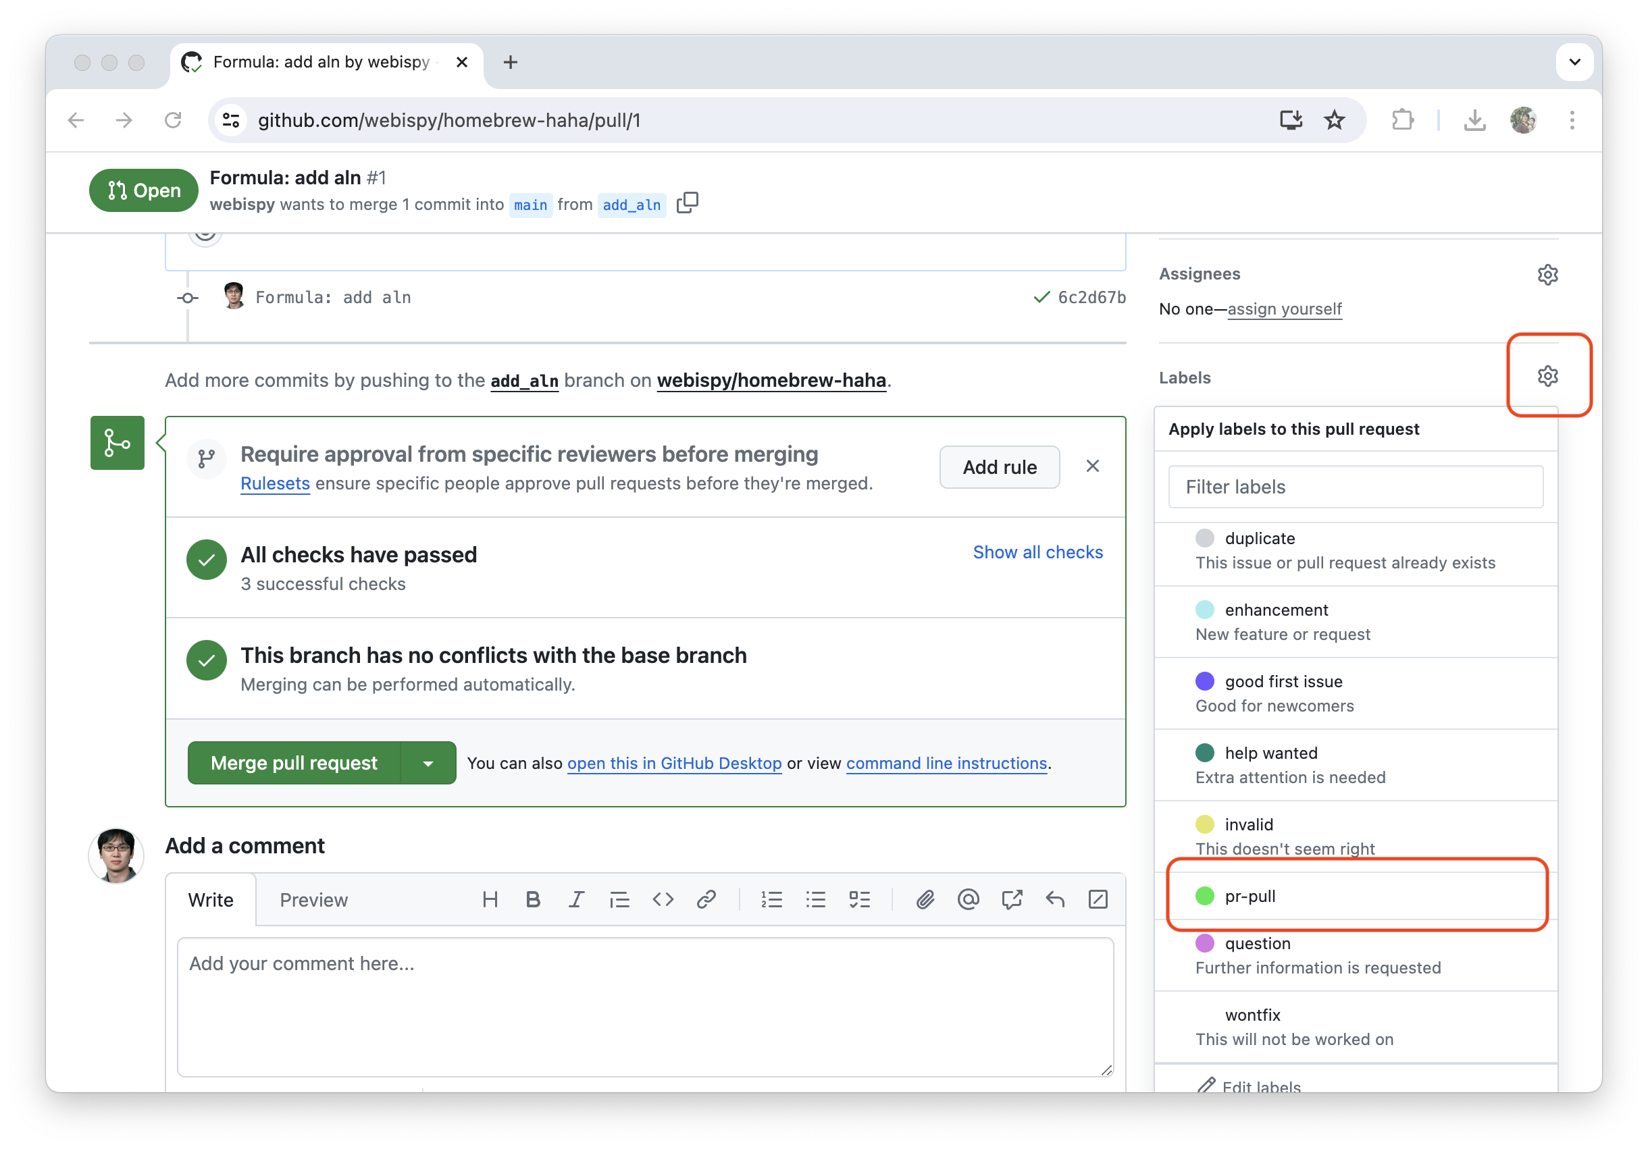
Task: Click the assign yourself link
Action: point(1284,309)
